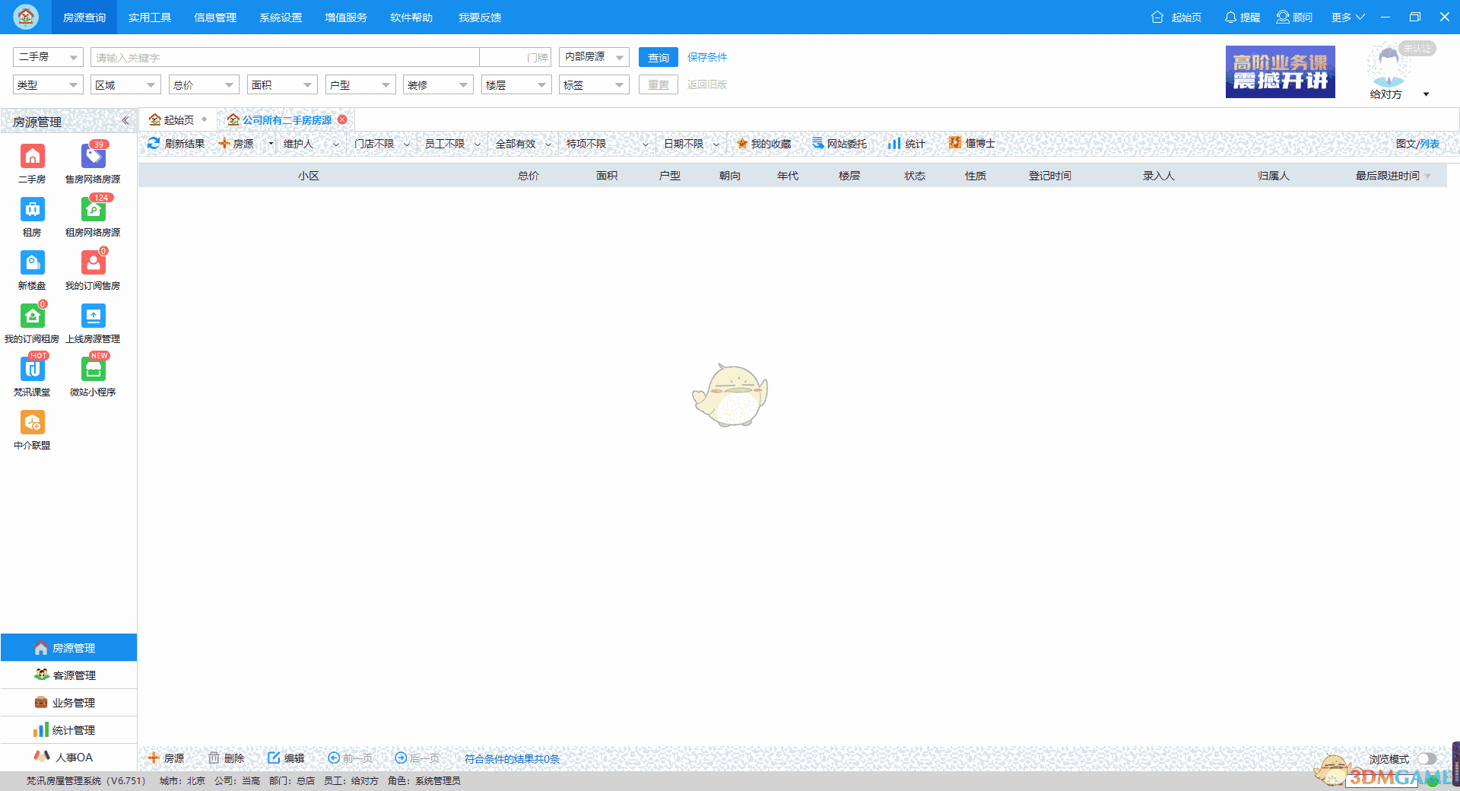Open the 实用工具 menu
This screenshot has height=791, width=1460.
point(150,17)
